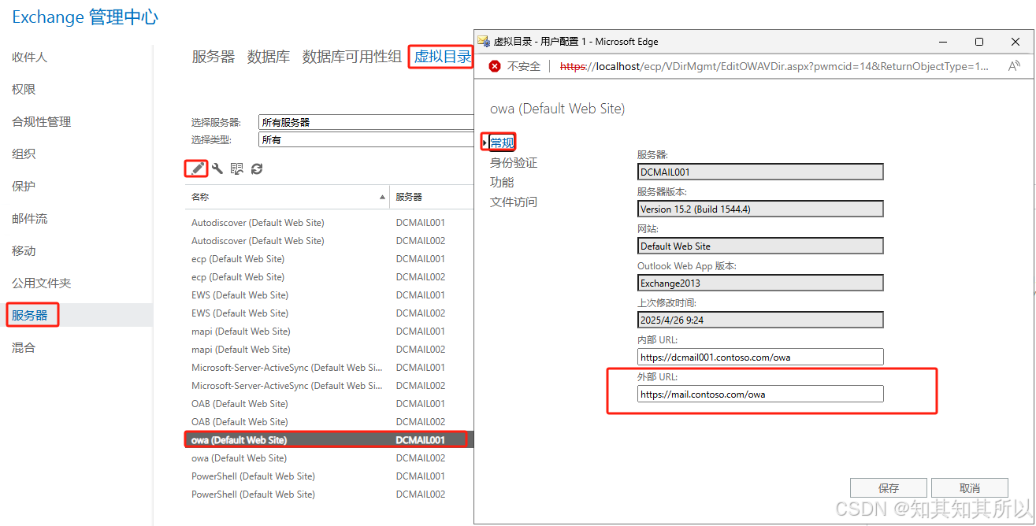1036x526 pixels.
Task: Select PowerShell row for DCMAIL002
Action: pos(329,495)
